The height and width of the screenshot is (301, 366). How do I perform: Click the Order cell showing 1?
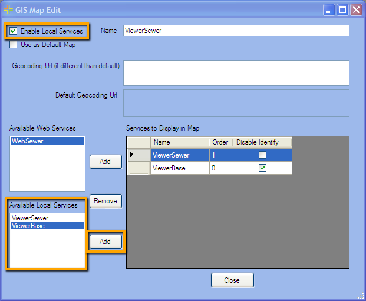(x=221, y=155)
